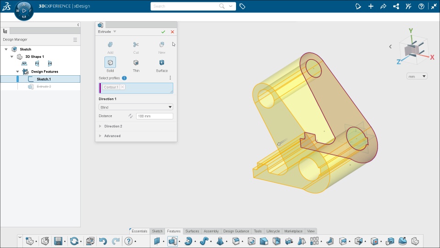This screenshot has width=440, height=248.
Task: Click the Revolve tool in bottom toolbar
Action: tap(188, 241)
